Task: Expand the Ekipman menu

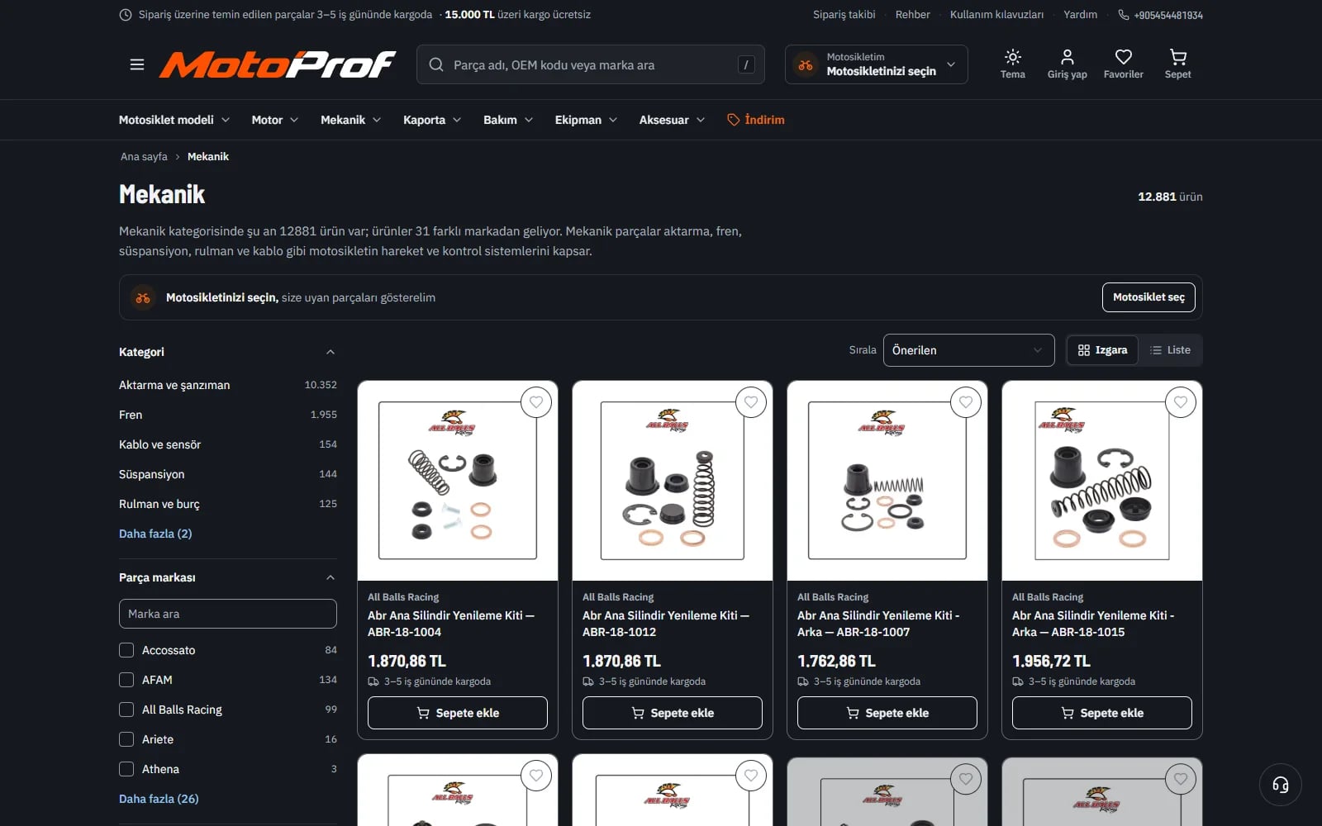Action: (586, 120)
